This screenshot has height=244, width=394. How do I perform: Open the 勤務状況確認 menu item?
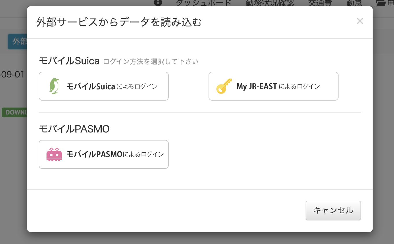click(x=270, y=3)
